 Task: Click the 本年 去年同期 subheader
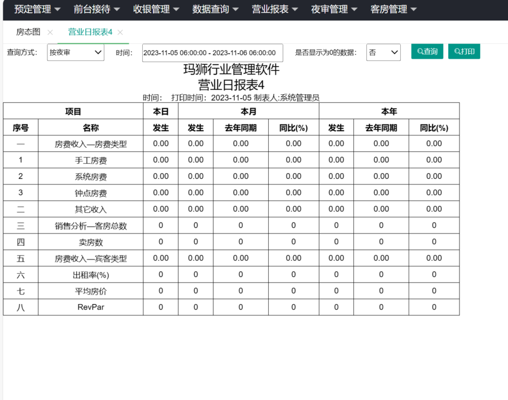click(382, 128)
